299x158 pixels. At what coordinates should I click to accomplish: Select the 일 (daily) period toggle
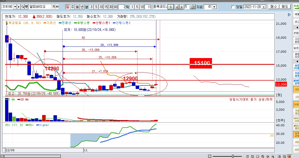coord(67,7)
